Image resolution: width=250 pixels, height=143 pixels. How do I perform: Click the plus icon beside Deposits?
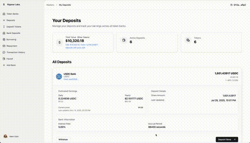pos(4,20)
